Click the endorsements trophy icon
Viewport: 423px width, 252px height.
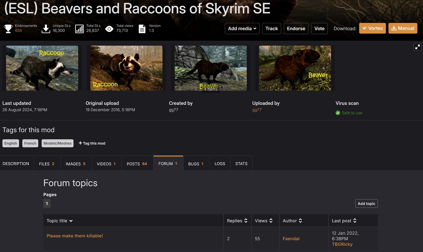[x=8, y=28]
